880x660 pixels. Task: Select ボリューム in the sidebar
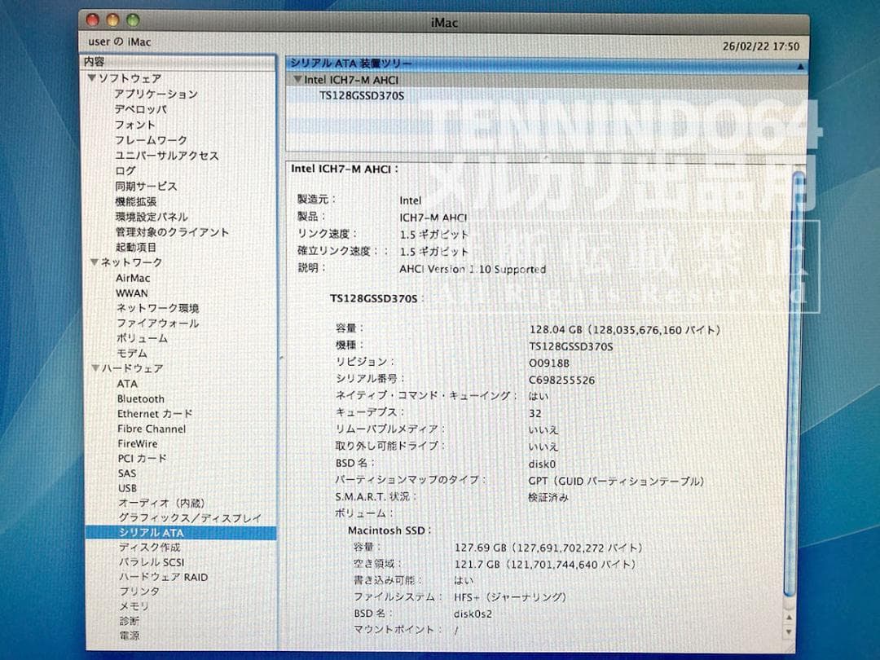pyautogui.click(x=142, y=338)
